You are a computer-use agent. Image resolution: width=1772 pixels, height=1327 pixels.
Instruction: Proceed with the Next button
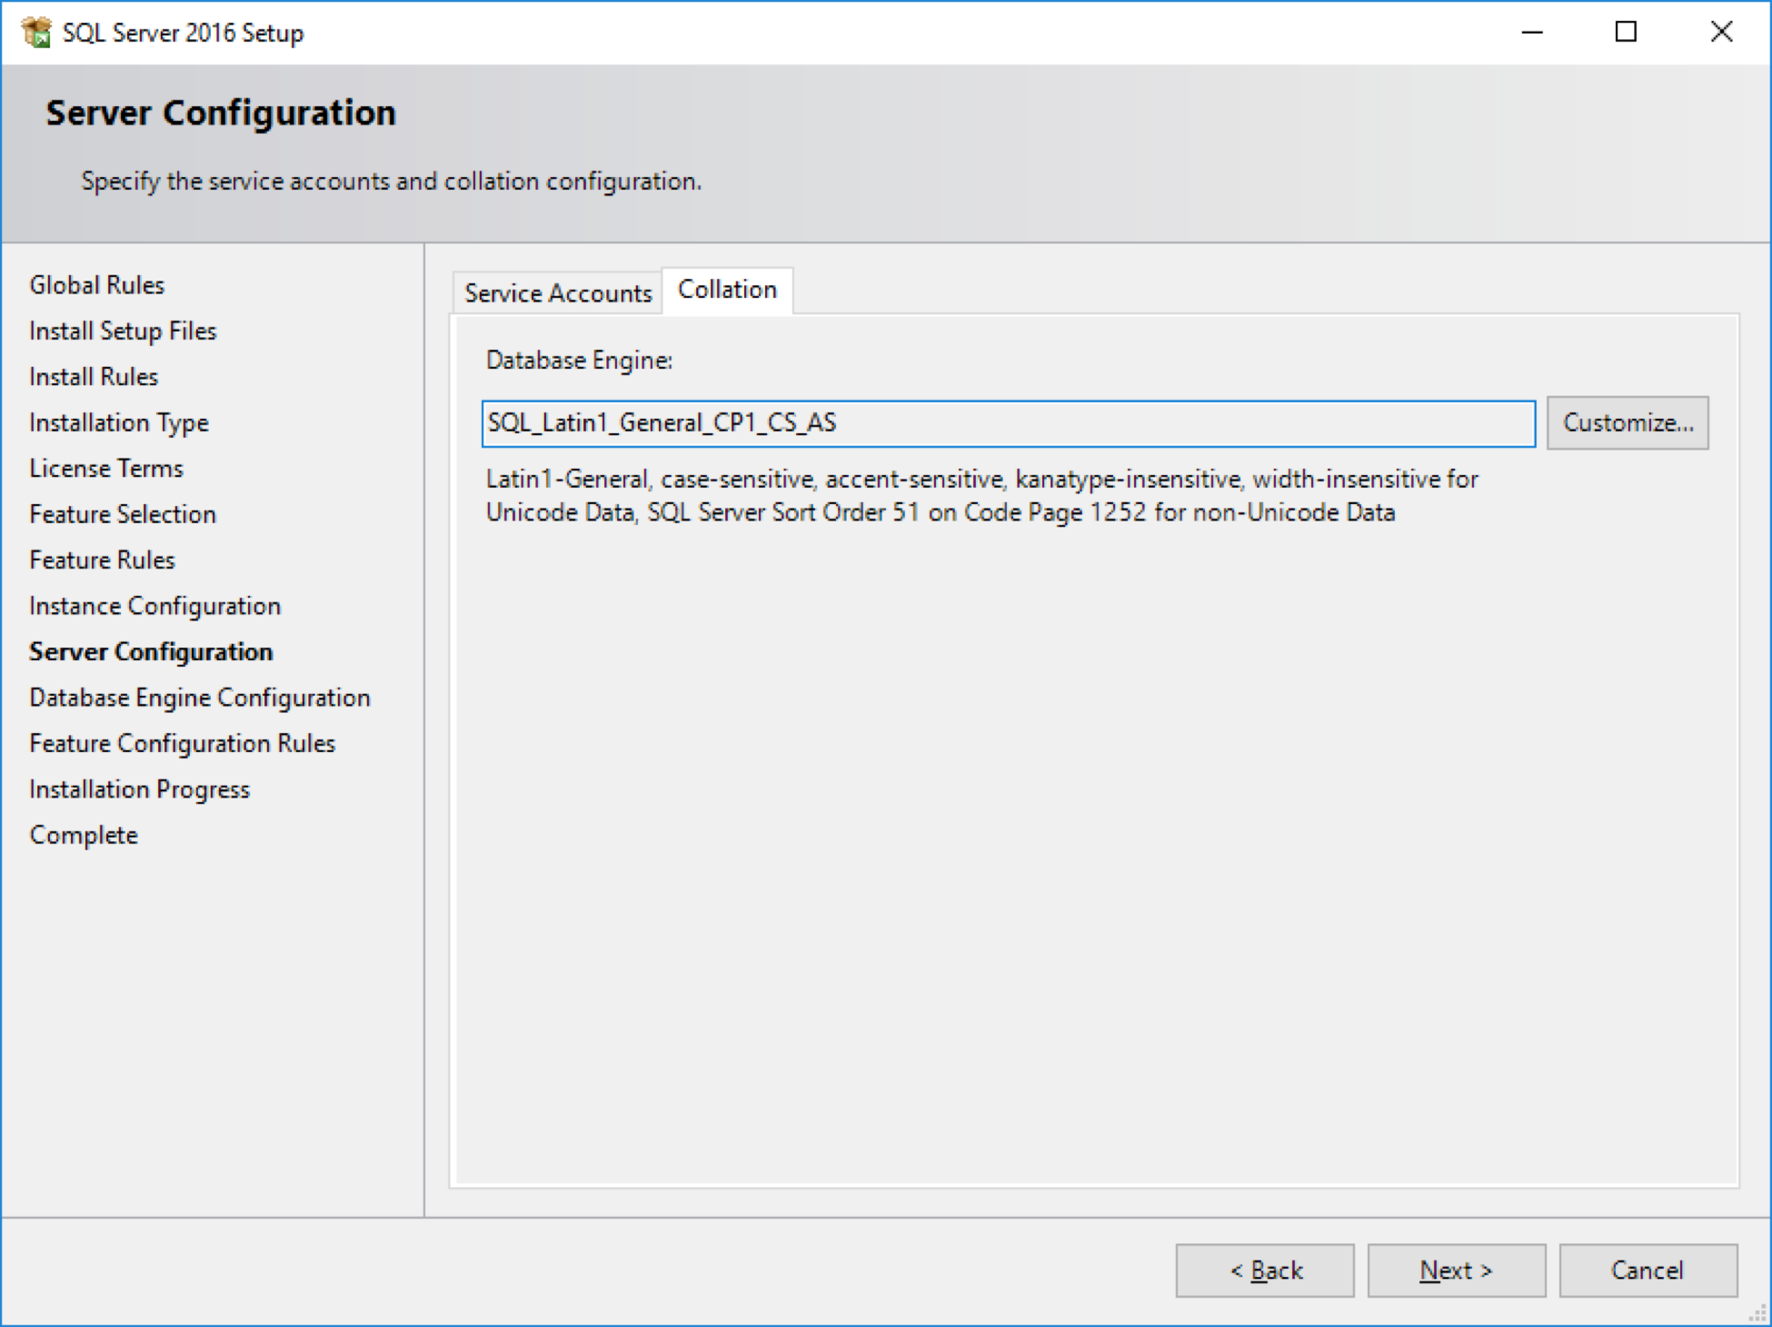(x=1457, y=1270)
